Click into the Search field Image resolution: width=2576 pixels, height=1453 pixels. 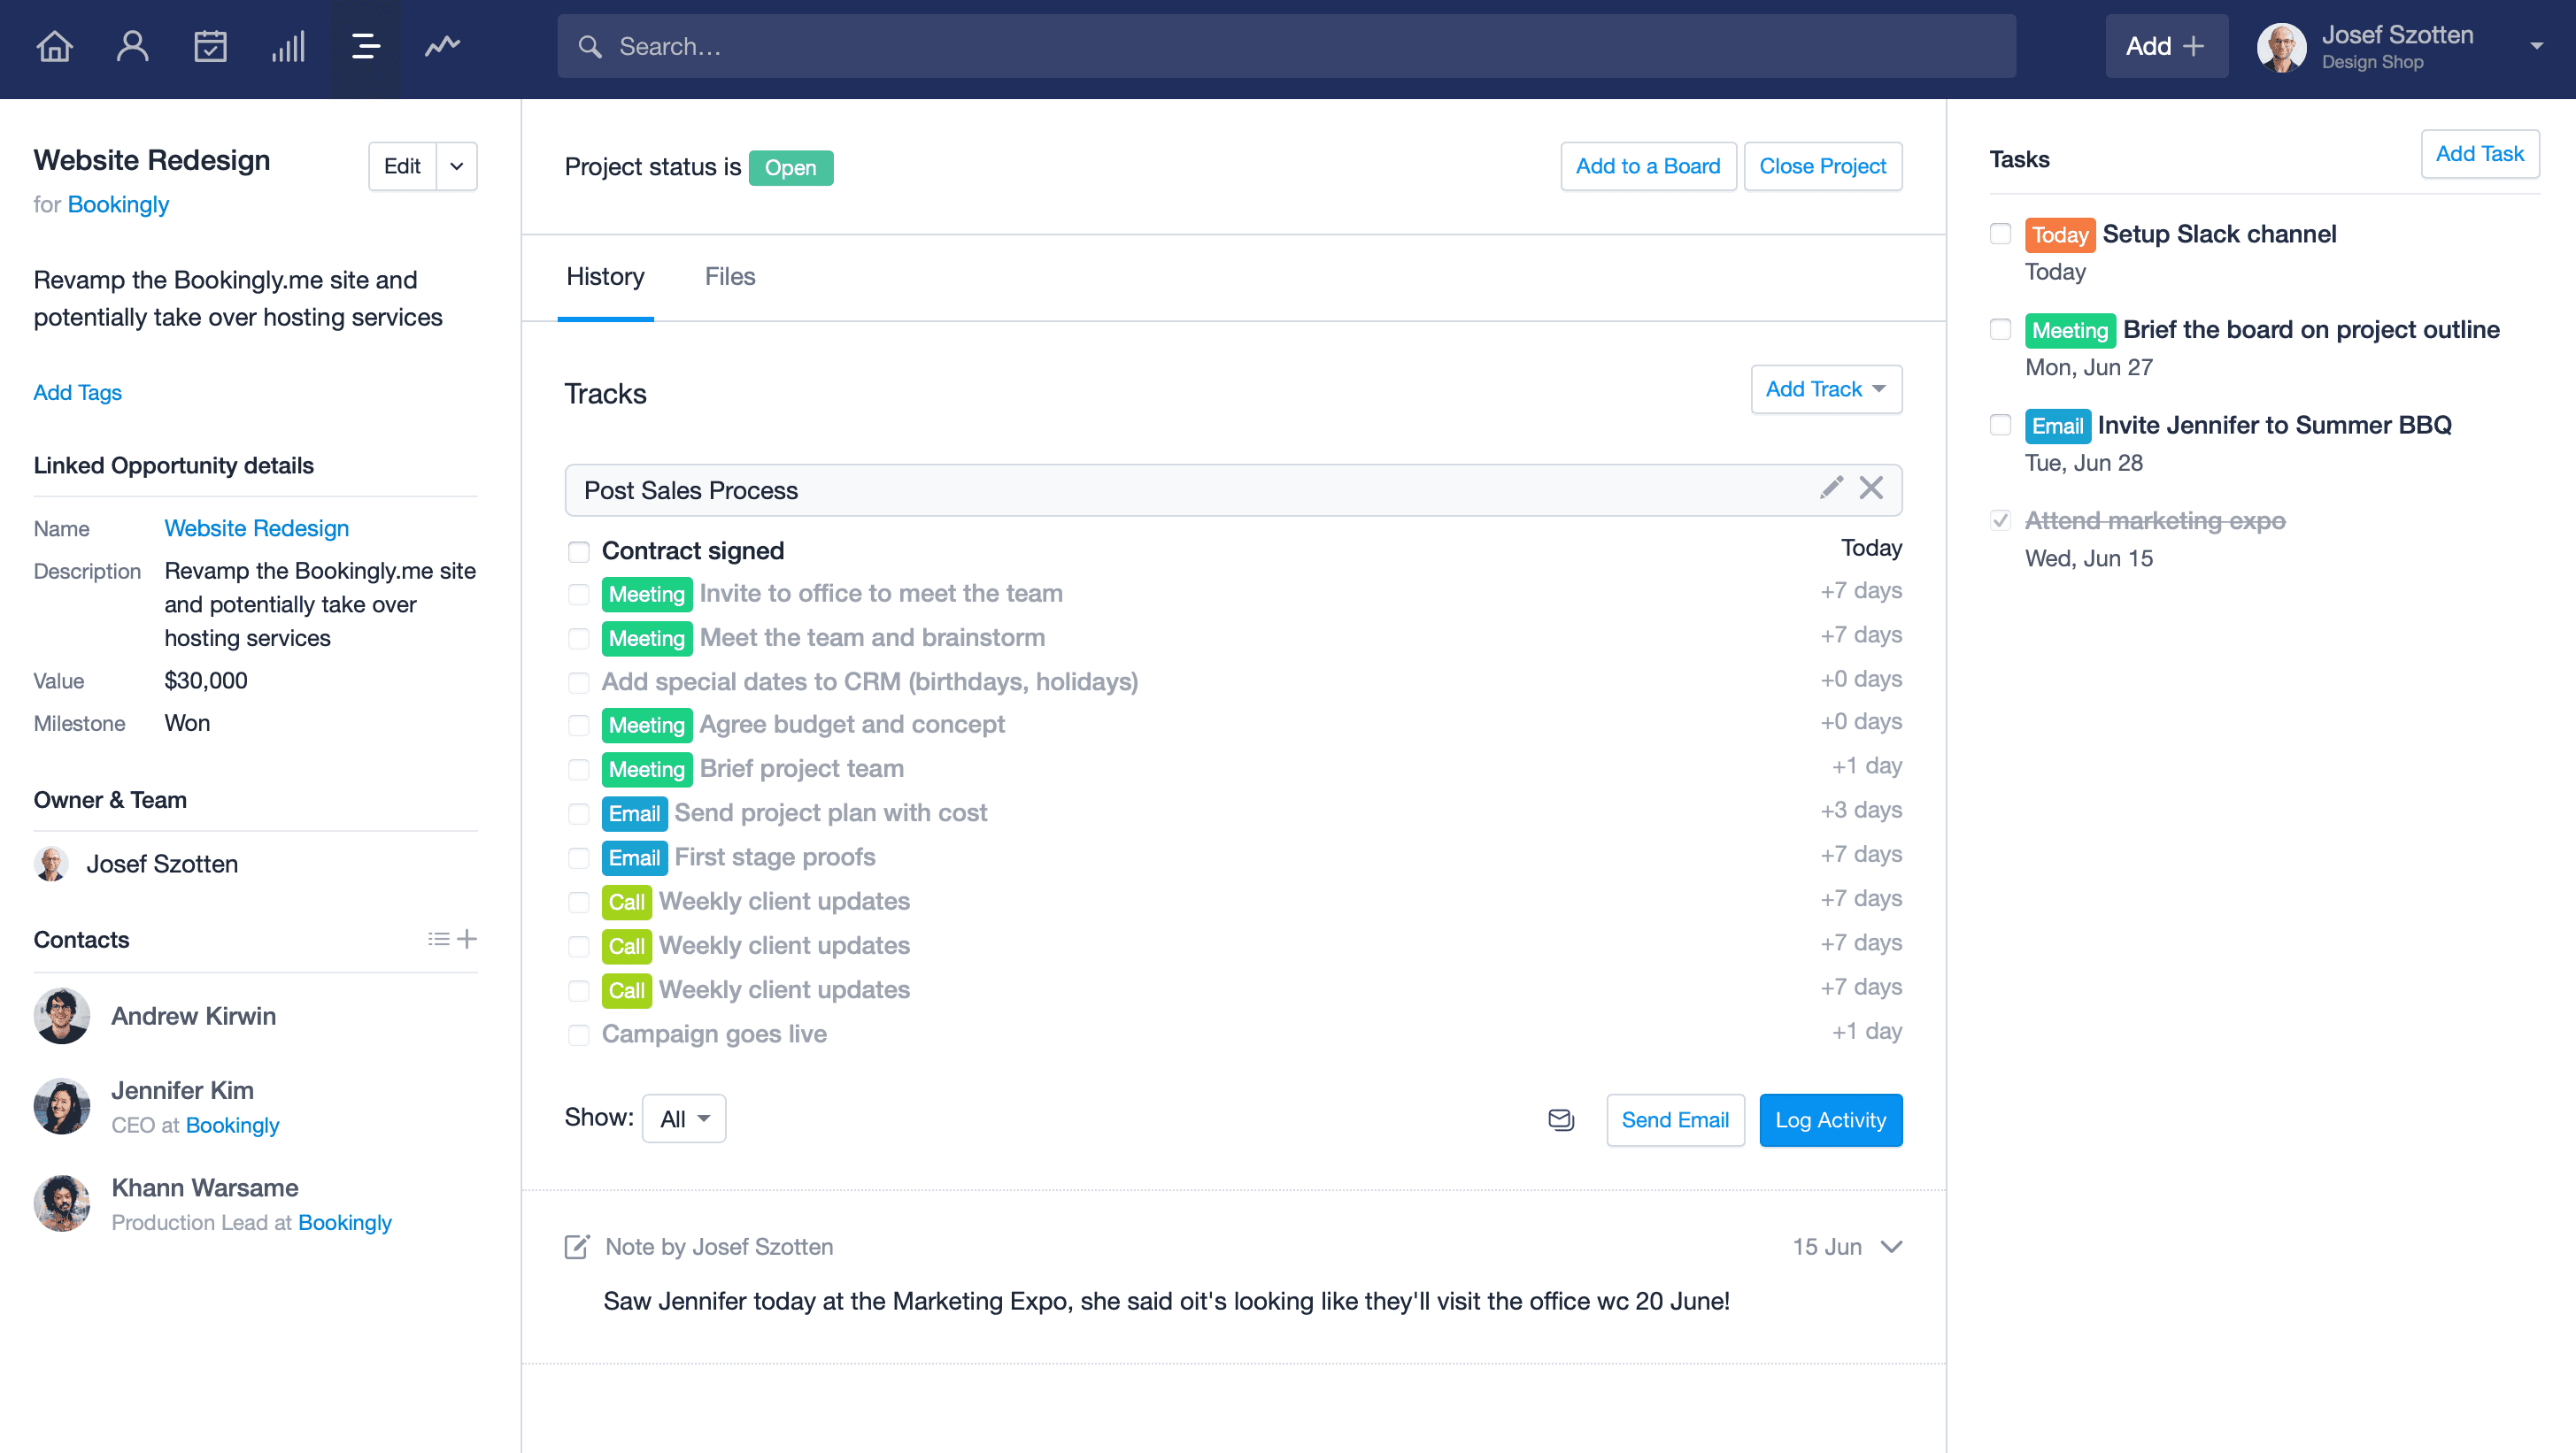pyautogui.click(x=1286, y=46)
